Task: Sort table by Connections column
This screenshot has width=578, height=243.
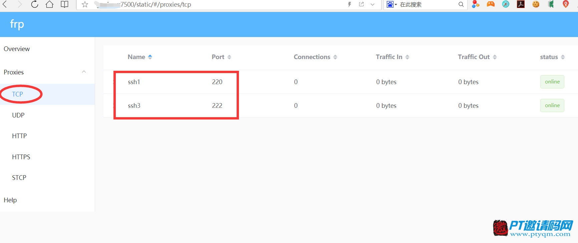Action: [x=315, y=57]
